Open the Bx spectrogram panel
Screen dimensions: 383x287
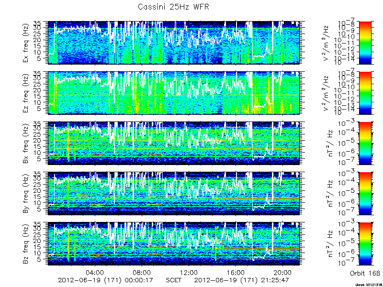tap(174, 143)
